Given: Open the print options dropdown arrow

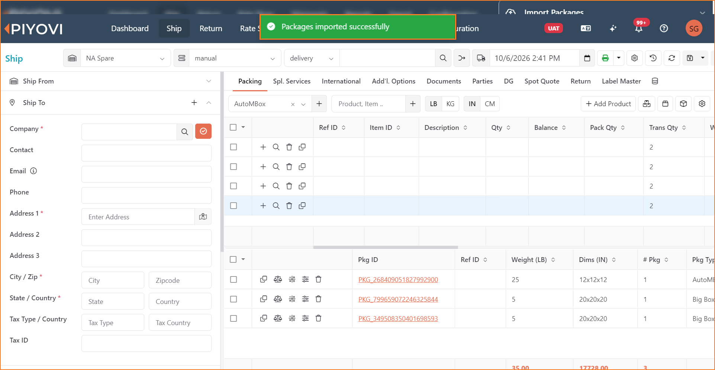Looking at the screenshot, I should (619, 58).
